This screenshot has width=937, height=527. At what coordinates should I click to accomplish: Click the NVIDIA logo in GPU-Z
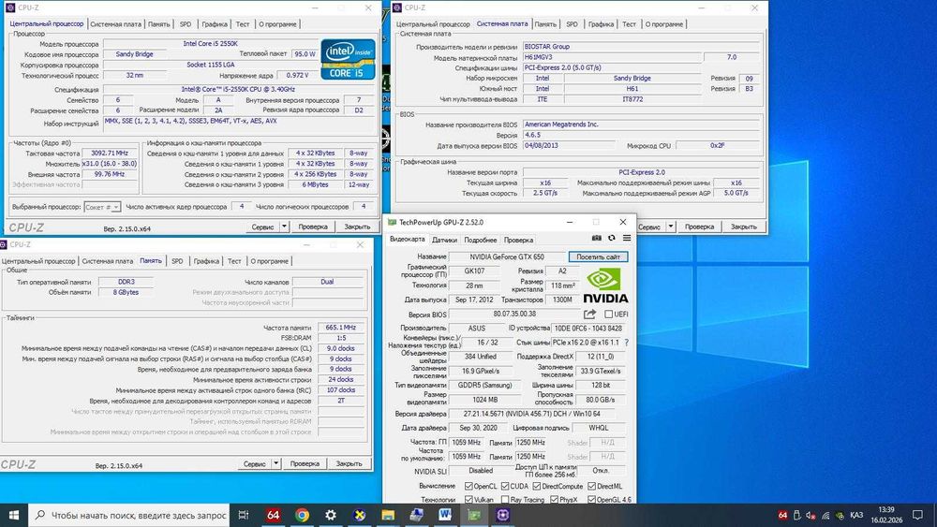point(605,285)
